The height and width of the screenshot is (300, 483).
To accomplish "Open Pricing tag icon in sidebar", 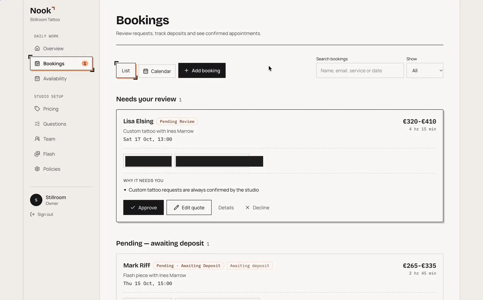I will click(x=37, y=109).
